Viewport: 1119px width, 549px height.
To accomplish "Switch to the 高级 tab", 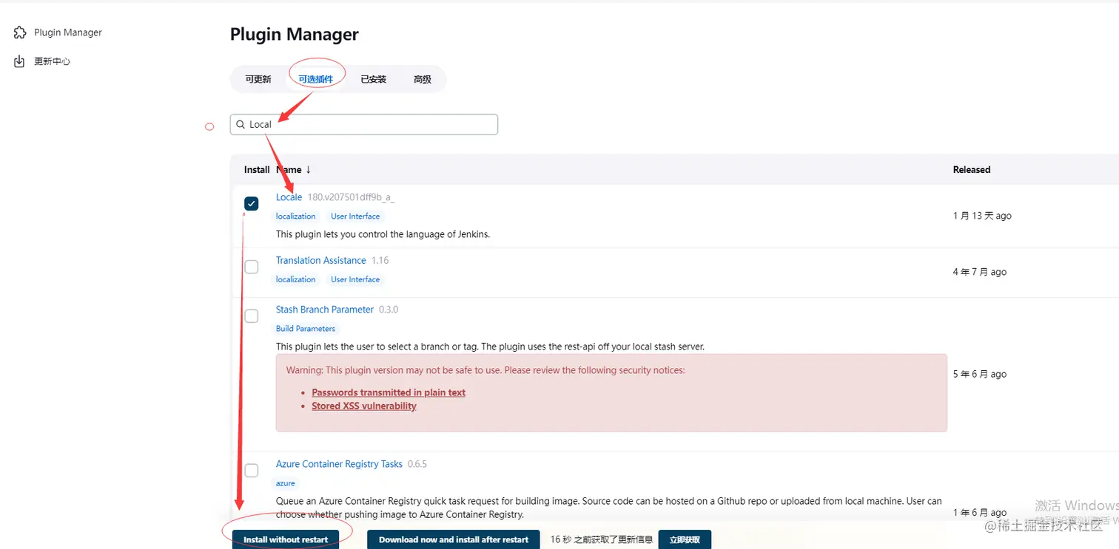I will pyautogui.click(x=423, y=79).
